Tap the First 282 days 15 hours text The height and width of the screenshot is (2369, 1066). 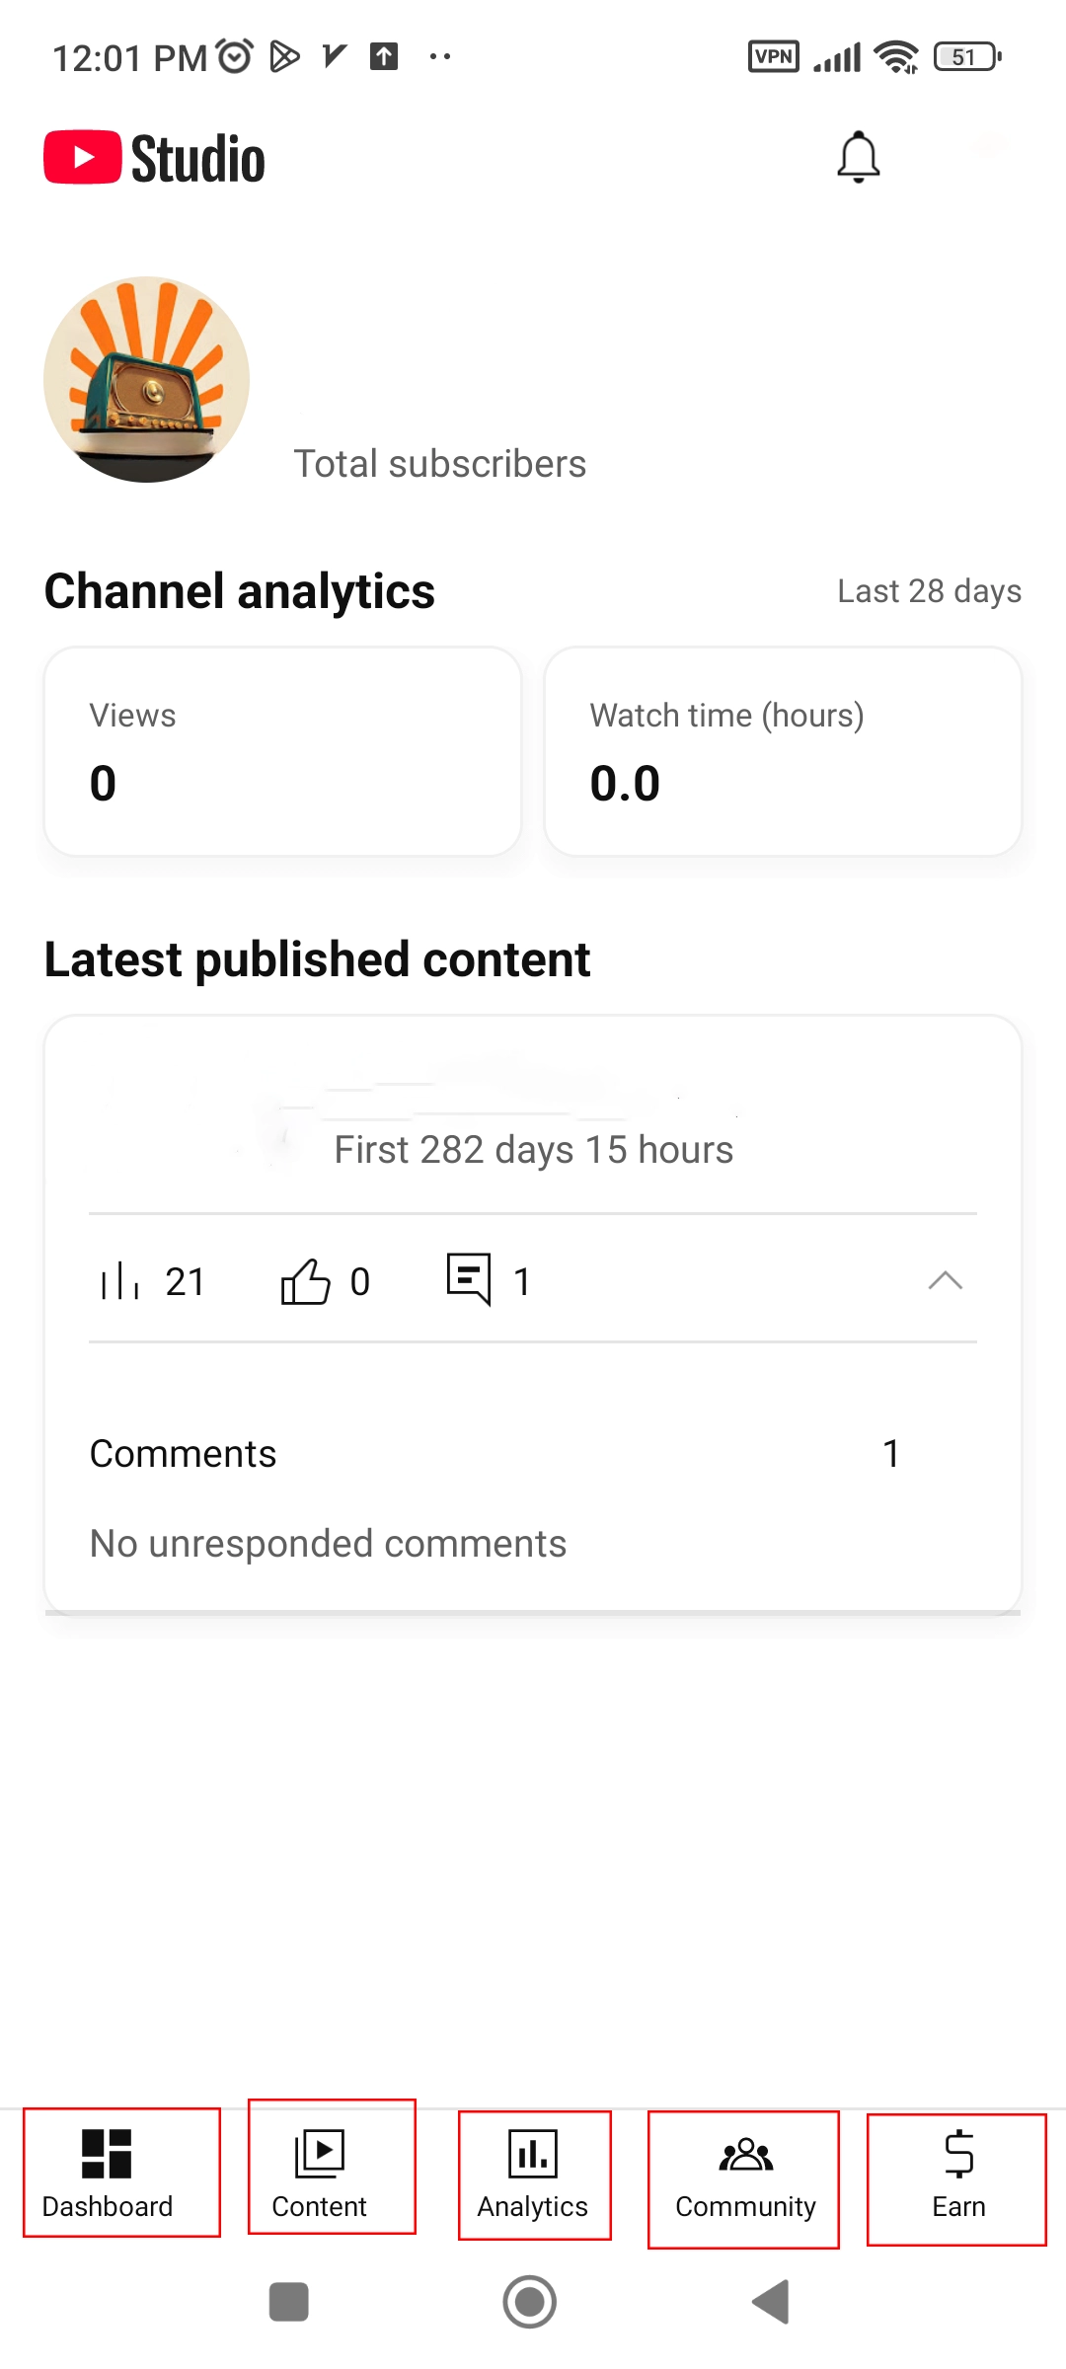[533, 1150]
